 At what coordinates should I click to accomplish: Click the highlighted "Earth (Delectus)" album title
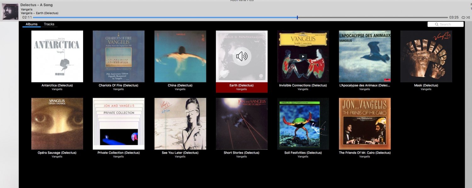[x=242, y=85]
